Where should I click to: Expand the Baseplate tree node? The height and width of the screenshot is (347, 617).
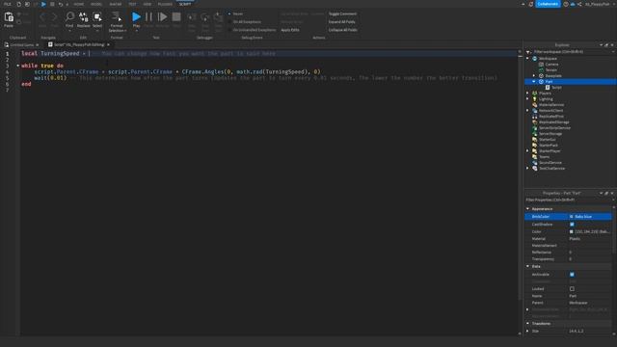click(534, 75)
